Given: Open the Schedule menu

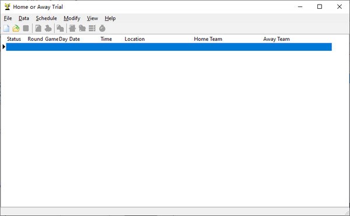Looking at the screenshot, I should pyautogui.click(x=47, y=18).
